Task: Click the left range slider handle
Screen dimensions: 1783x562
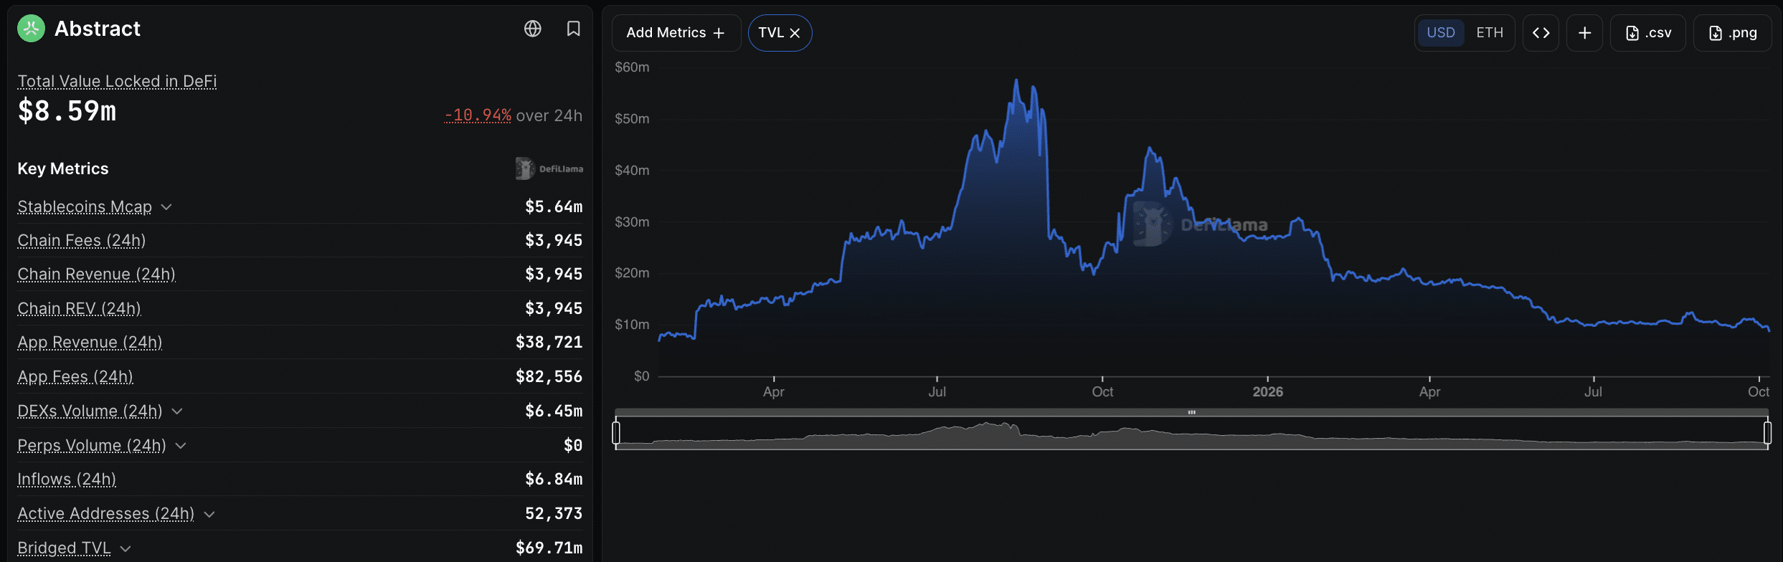Action: (x=616, y=432)
